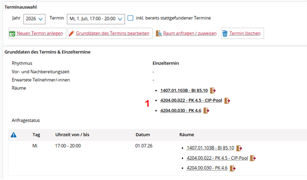The height and width of the screenshot is (180, 307).
Task: Click the Räume column header in table
Action: 187,135
